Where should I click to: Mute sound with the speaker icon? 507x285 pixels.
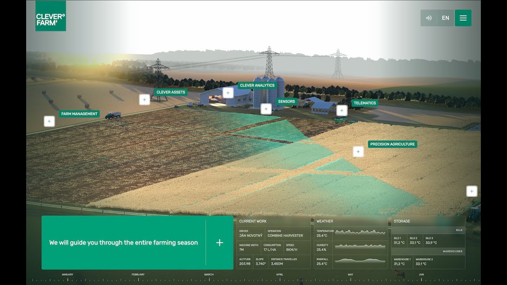[x=429, y=18]
